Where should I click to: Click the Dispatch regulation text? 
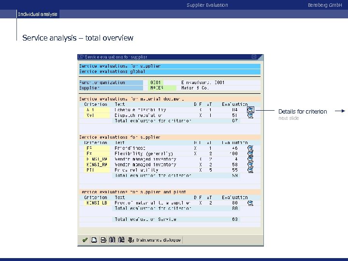139,116
